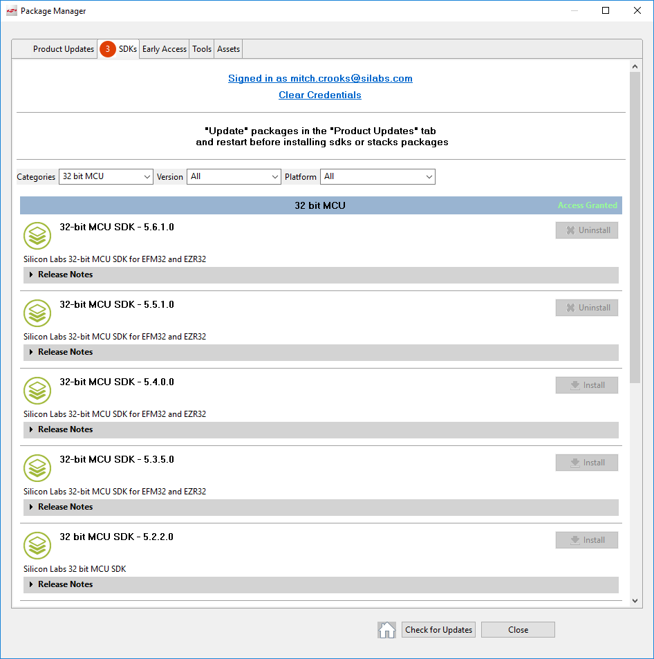This screenshot has width=654, height=659.
Task: Click the 'Silicon Labs 32 bit MCU SDK' description
Action: pyautogui.click(x=75, y=569)
